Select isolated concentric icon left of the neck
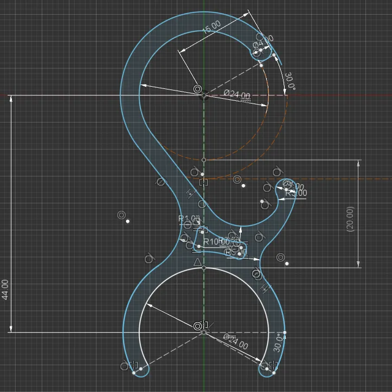The image size is (392, 392). point(121,215)
